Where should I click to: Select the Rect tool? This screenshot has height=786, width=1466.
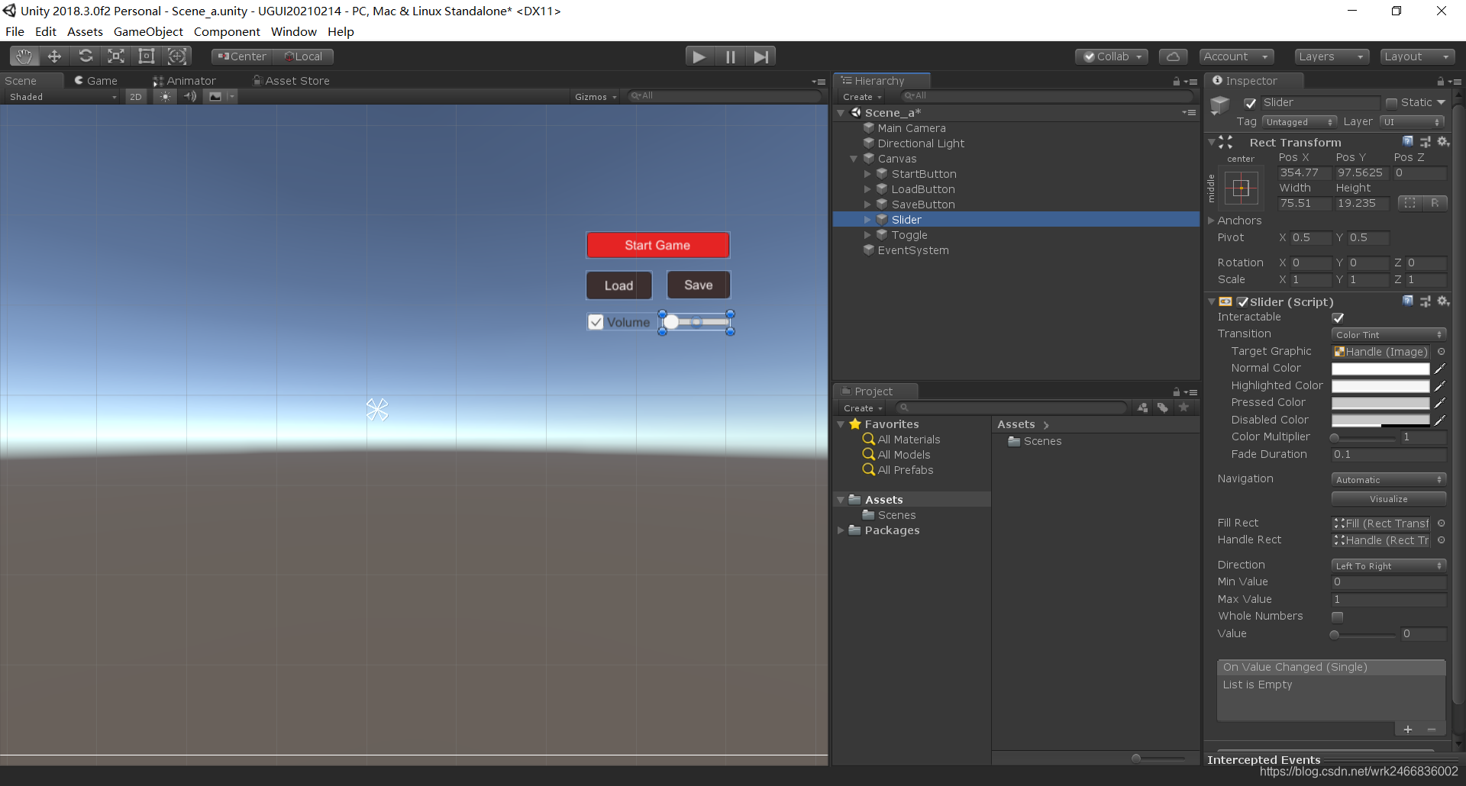tap(147, 56)
